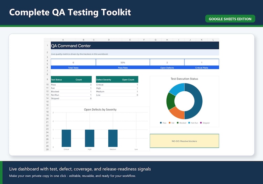Click the Pass legend color swatch
Screen dimensions: 263x184
[161, 123]
